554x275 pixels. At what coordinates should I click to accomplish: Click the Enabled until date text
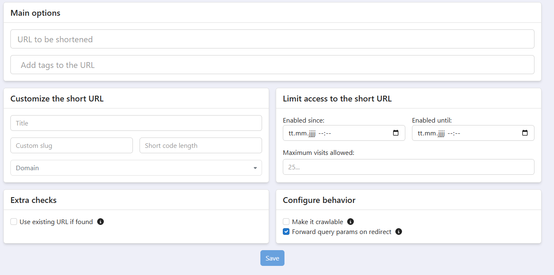[439, 133]
